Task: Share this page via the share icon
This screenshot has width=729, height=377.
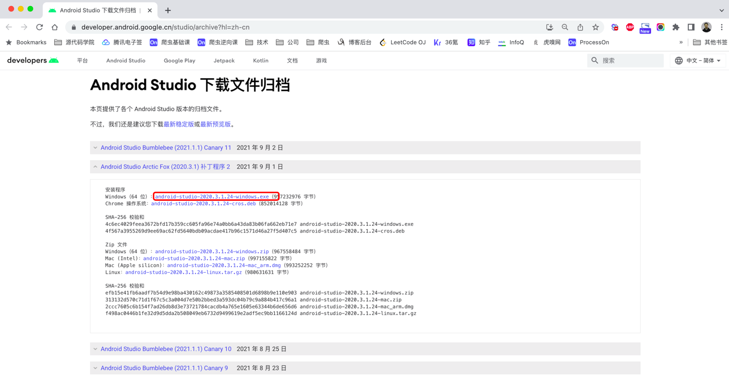Action: [x=580, y=27]
